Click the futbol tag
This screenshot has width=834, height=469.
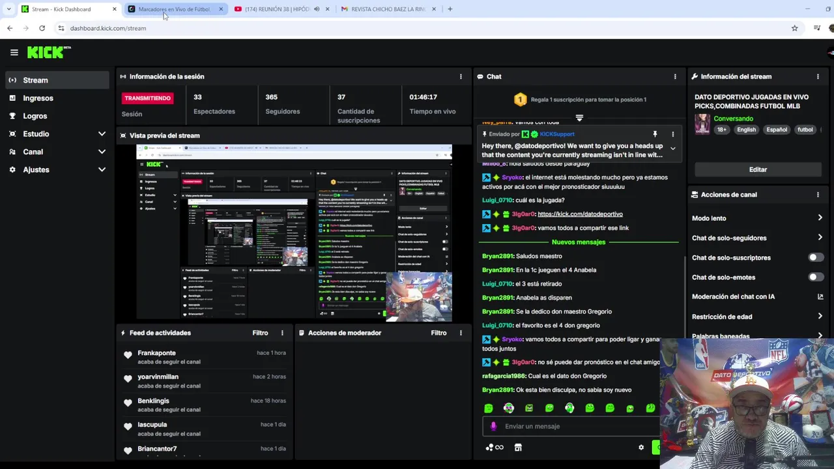click(805, 130)
